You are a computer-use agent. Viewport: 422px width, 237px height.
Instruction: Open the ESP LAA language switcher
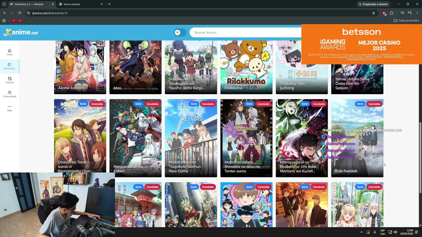click(x=382, y=232)
